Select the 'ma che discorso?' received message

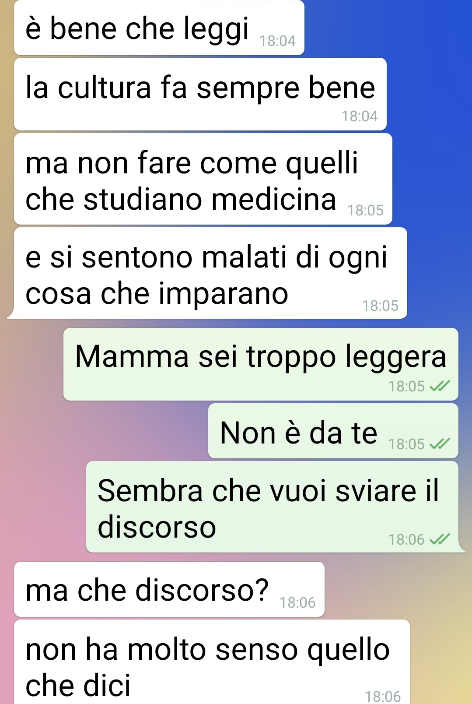(169, 590)
